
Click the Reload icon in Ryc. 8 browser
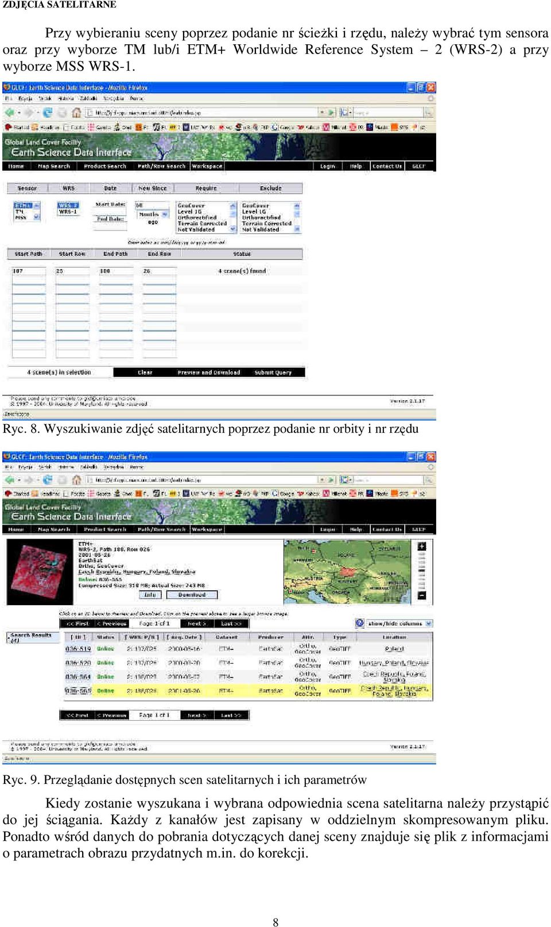tap(48, 113)
